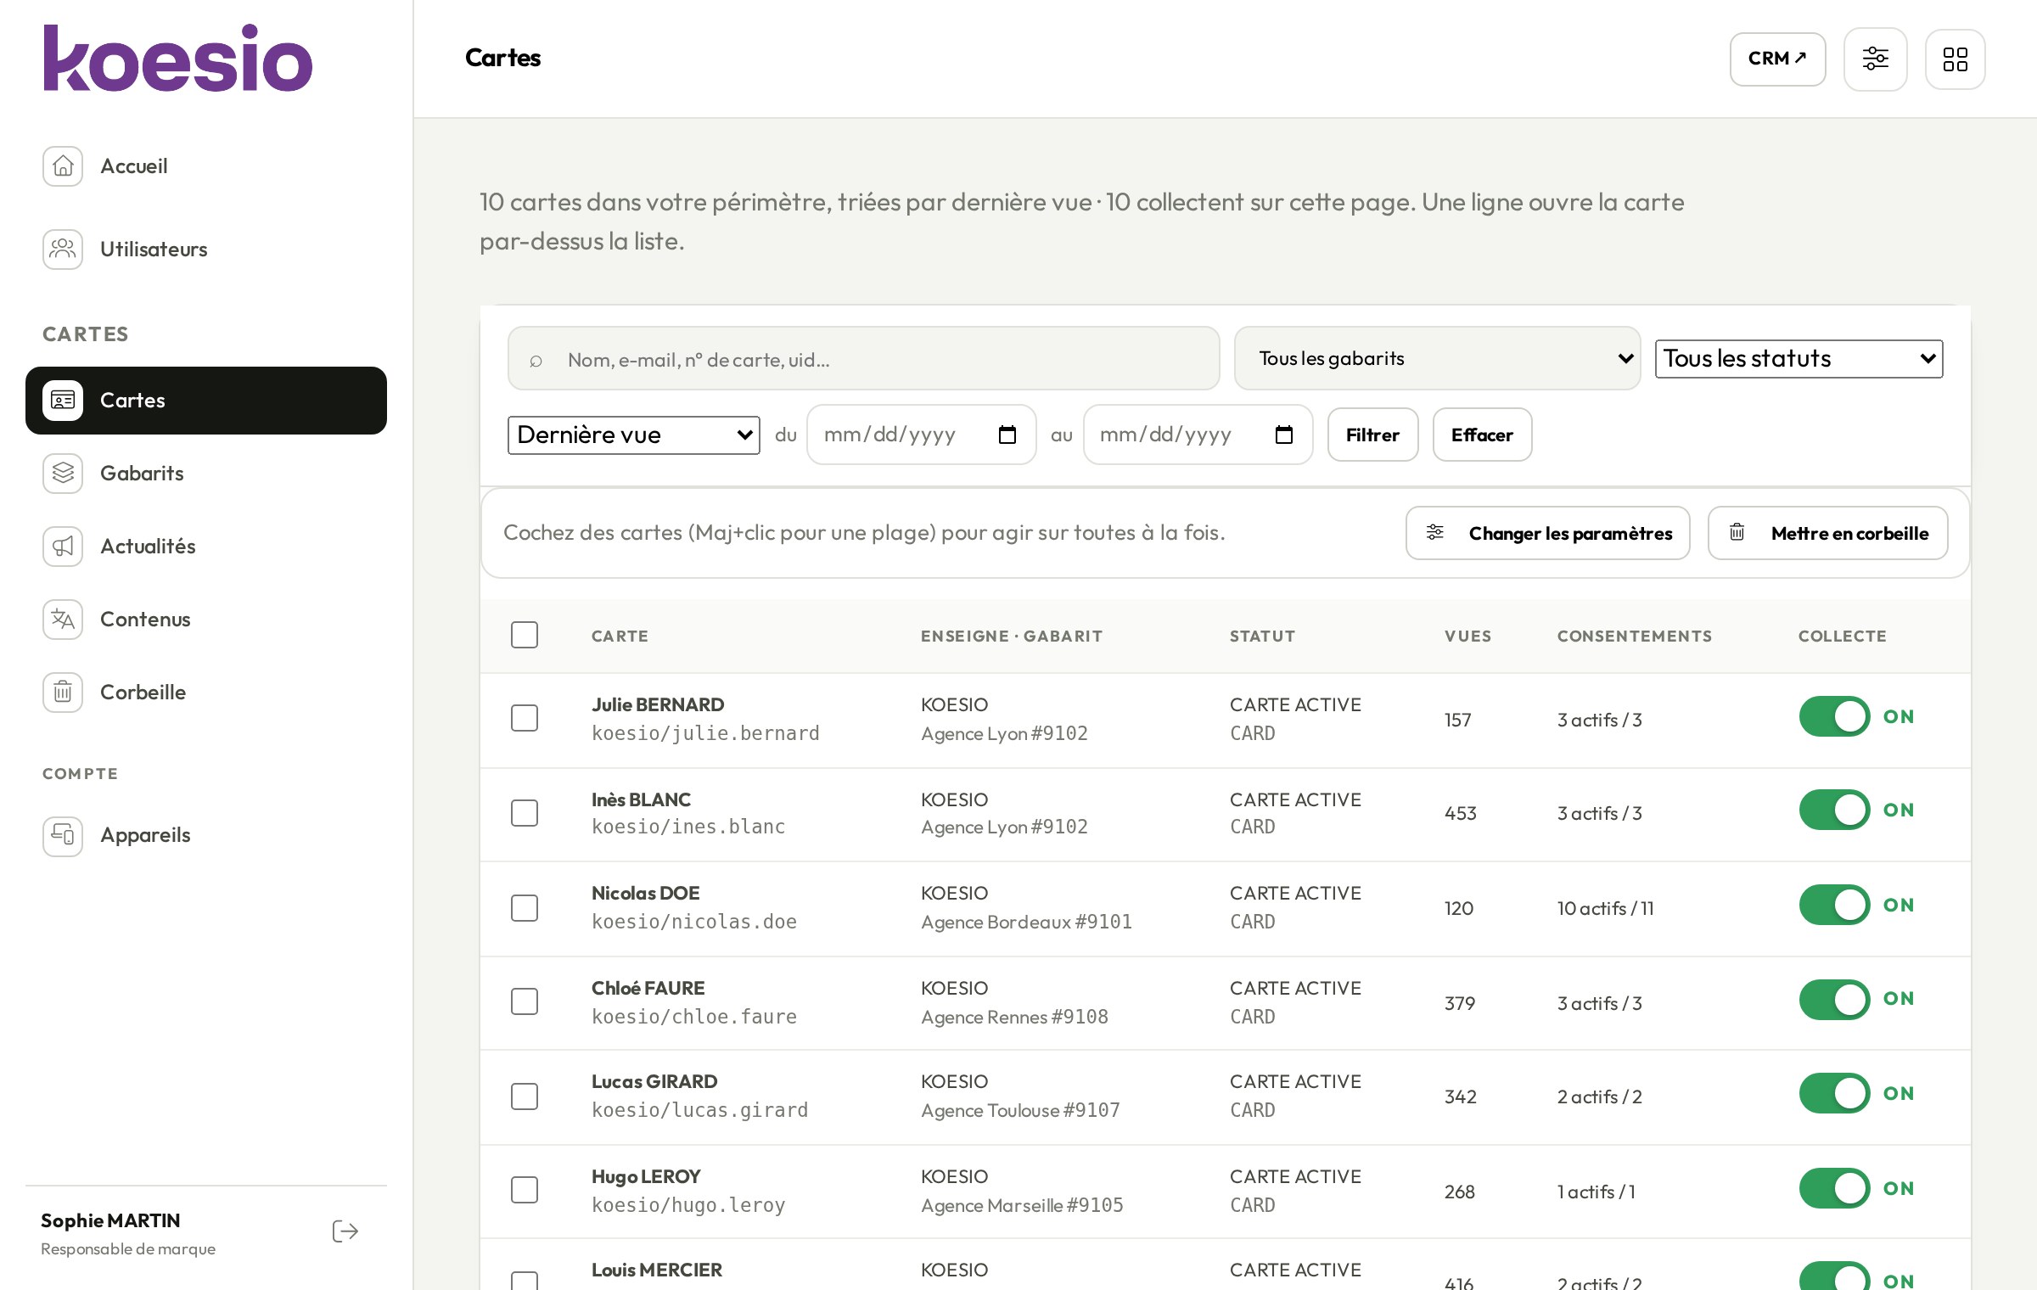Focus the Nom, e-mail search field

863,359
